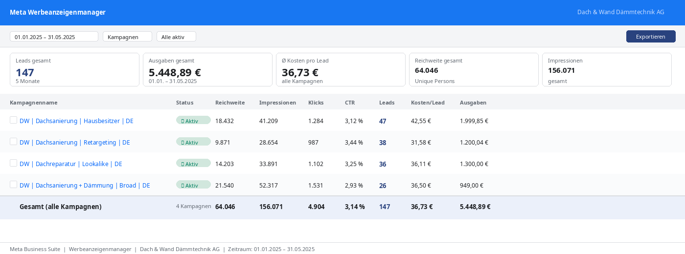Tick the Dachsanierung Retargeting campaign checkbox
The image size is (685, 254).
coord(13,142)
